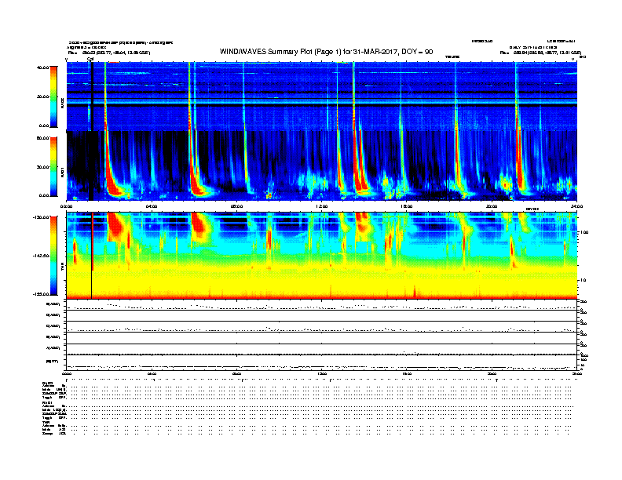This screenshot has height=480, width=622.
Task: Click the WIND/WAVES Summary Plot title
Action: click(326, 52)
